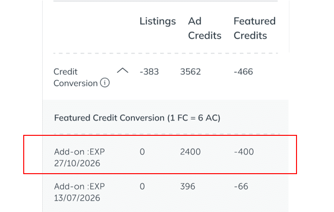Click the -466 Featured Credits value
334x212 pixels.
coord(243,72)
